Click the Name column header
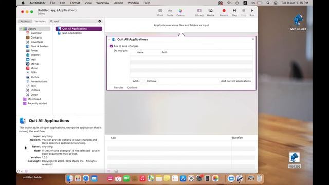Screen dimensions: 329x185 pyautogui.click(x=140, y=52)
